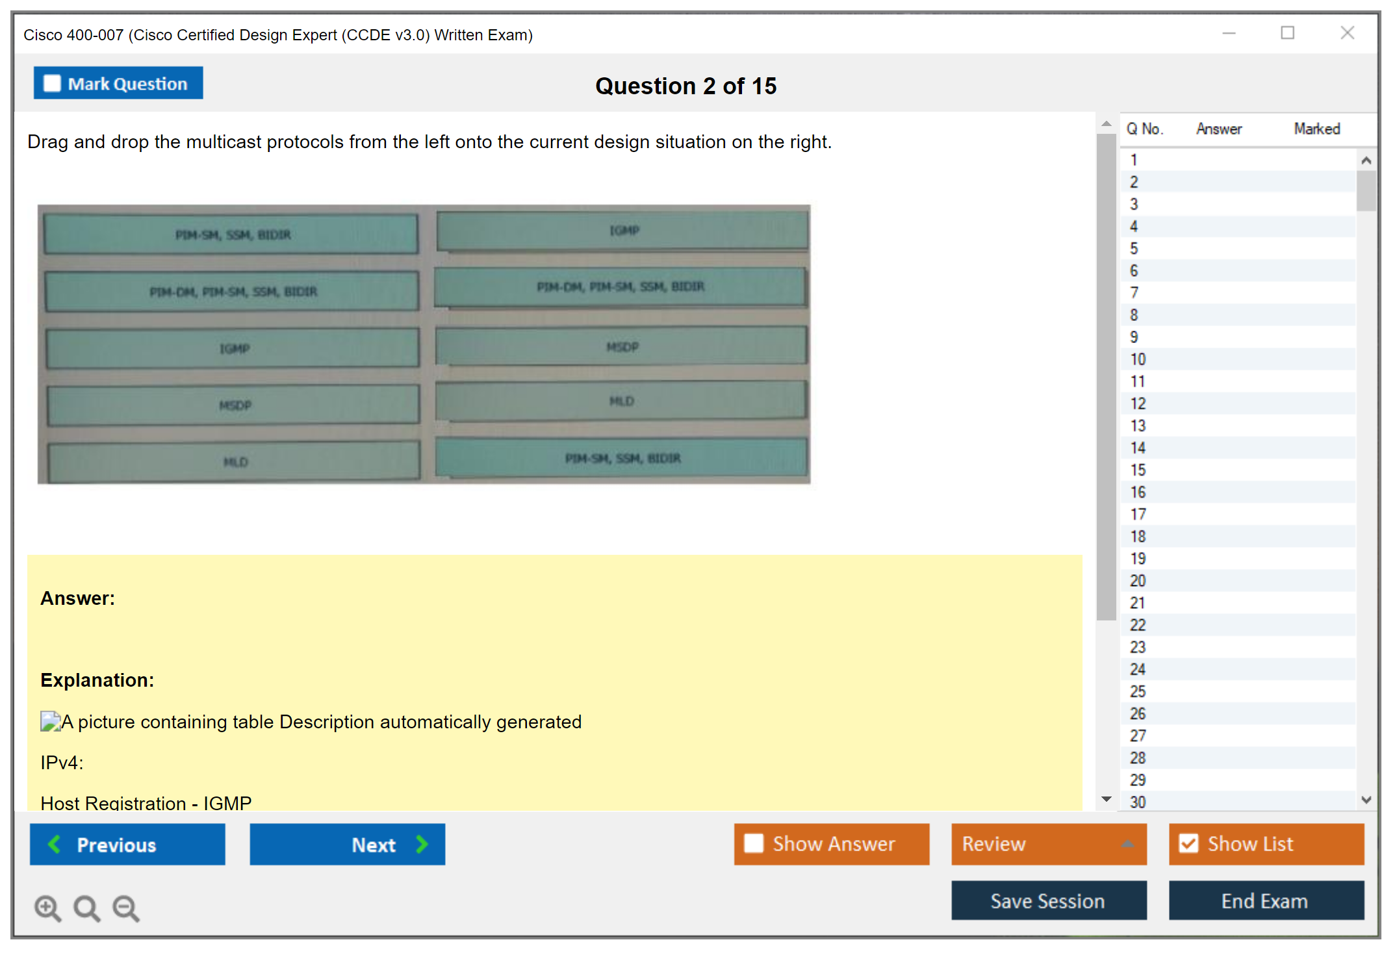
Task: Select question 15 in the list
Action: 1138,470
